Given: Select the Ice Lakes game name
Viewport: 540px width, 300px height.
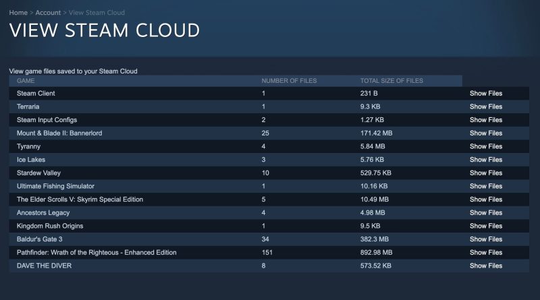Looking at the screenshot, I should click(x=31, y=160).
